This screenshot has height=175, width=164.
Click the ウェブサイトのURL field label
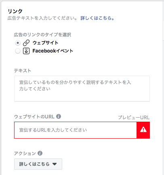(34, 116)
